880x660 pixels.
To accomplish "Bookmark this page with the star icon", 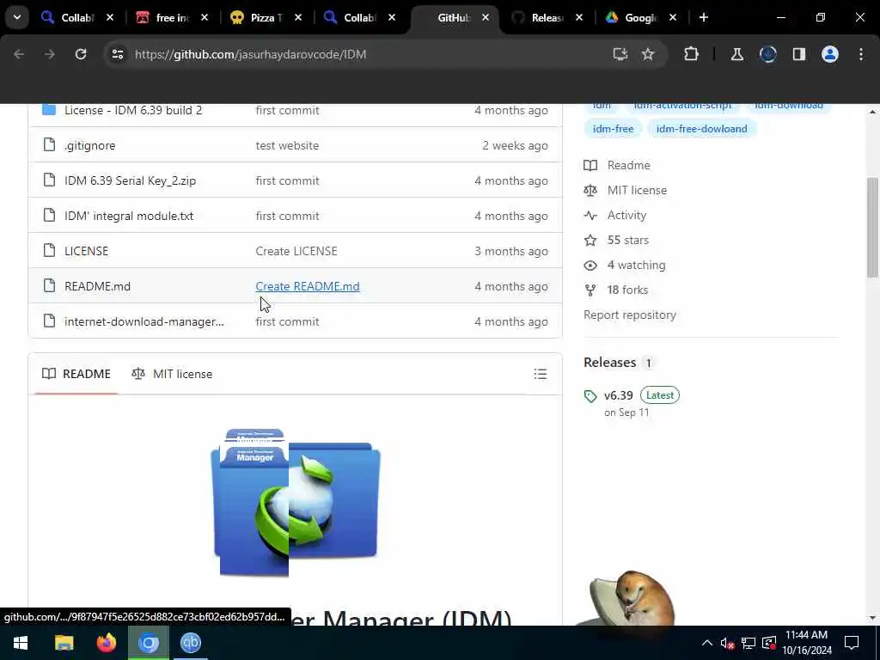I will [648, 54].
